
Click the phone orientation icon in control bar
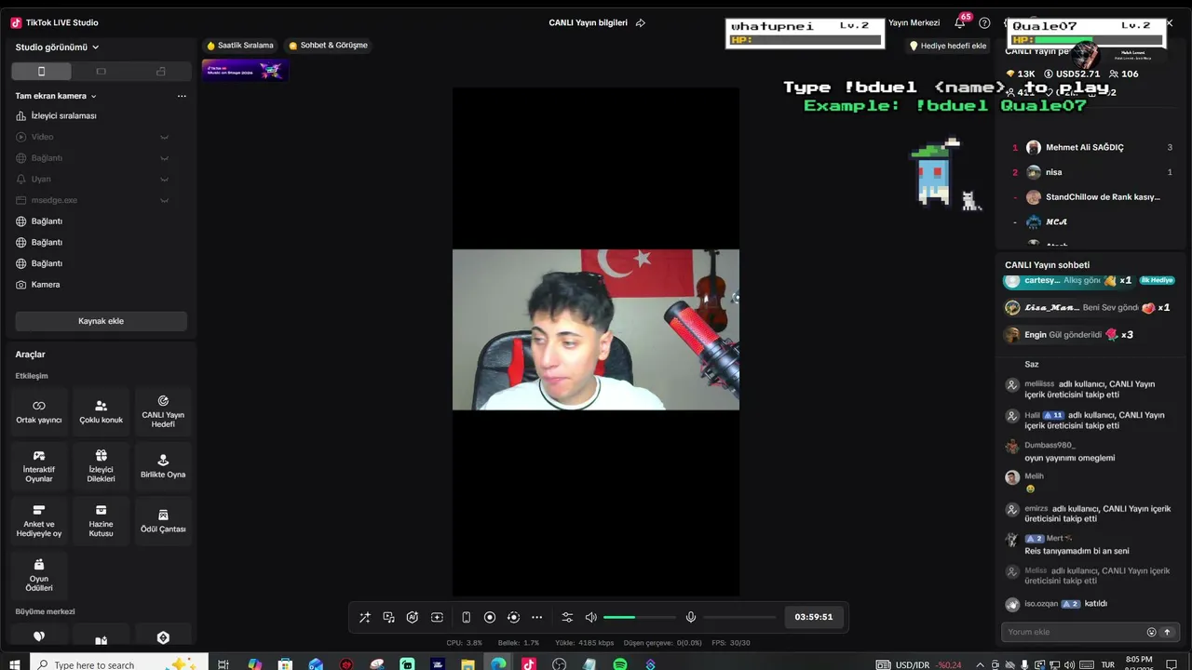pos(466,617)
